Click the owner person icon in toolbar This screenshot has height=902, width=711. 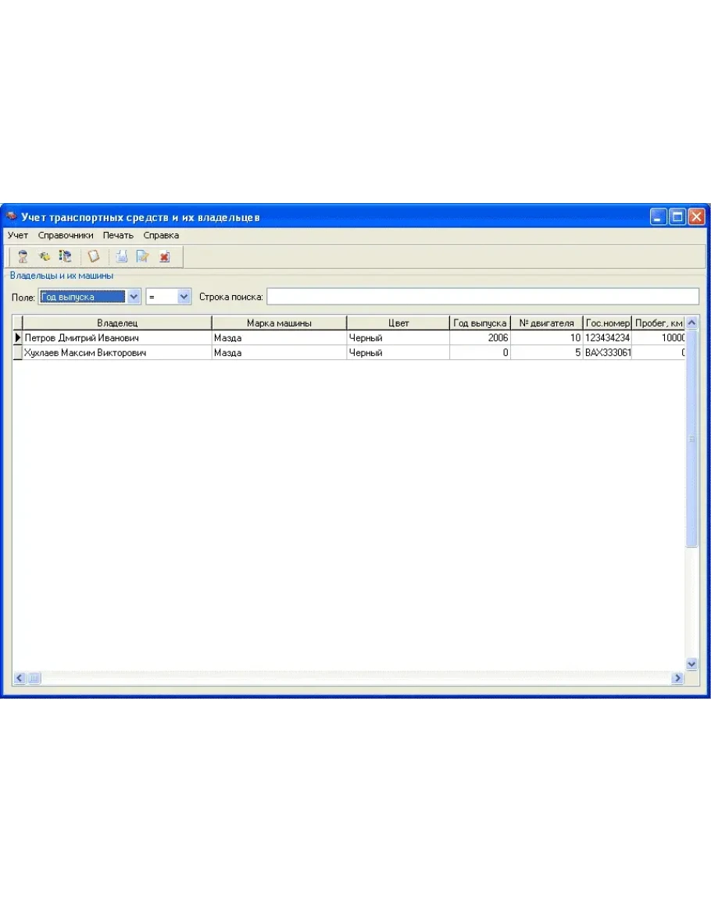(23, 256)
